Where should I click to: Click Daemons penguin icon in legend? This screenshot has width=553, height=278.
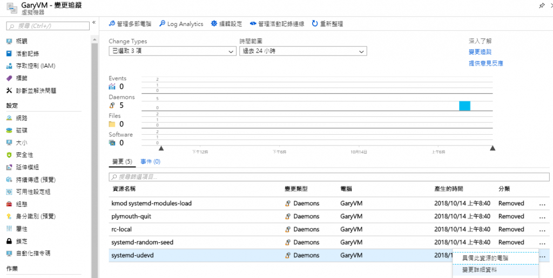tap(112, 105)
